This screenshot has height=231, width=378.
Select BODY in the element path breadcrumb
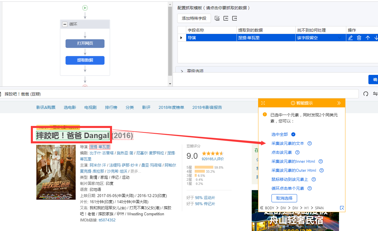pos(270,208)
